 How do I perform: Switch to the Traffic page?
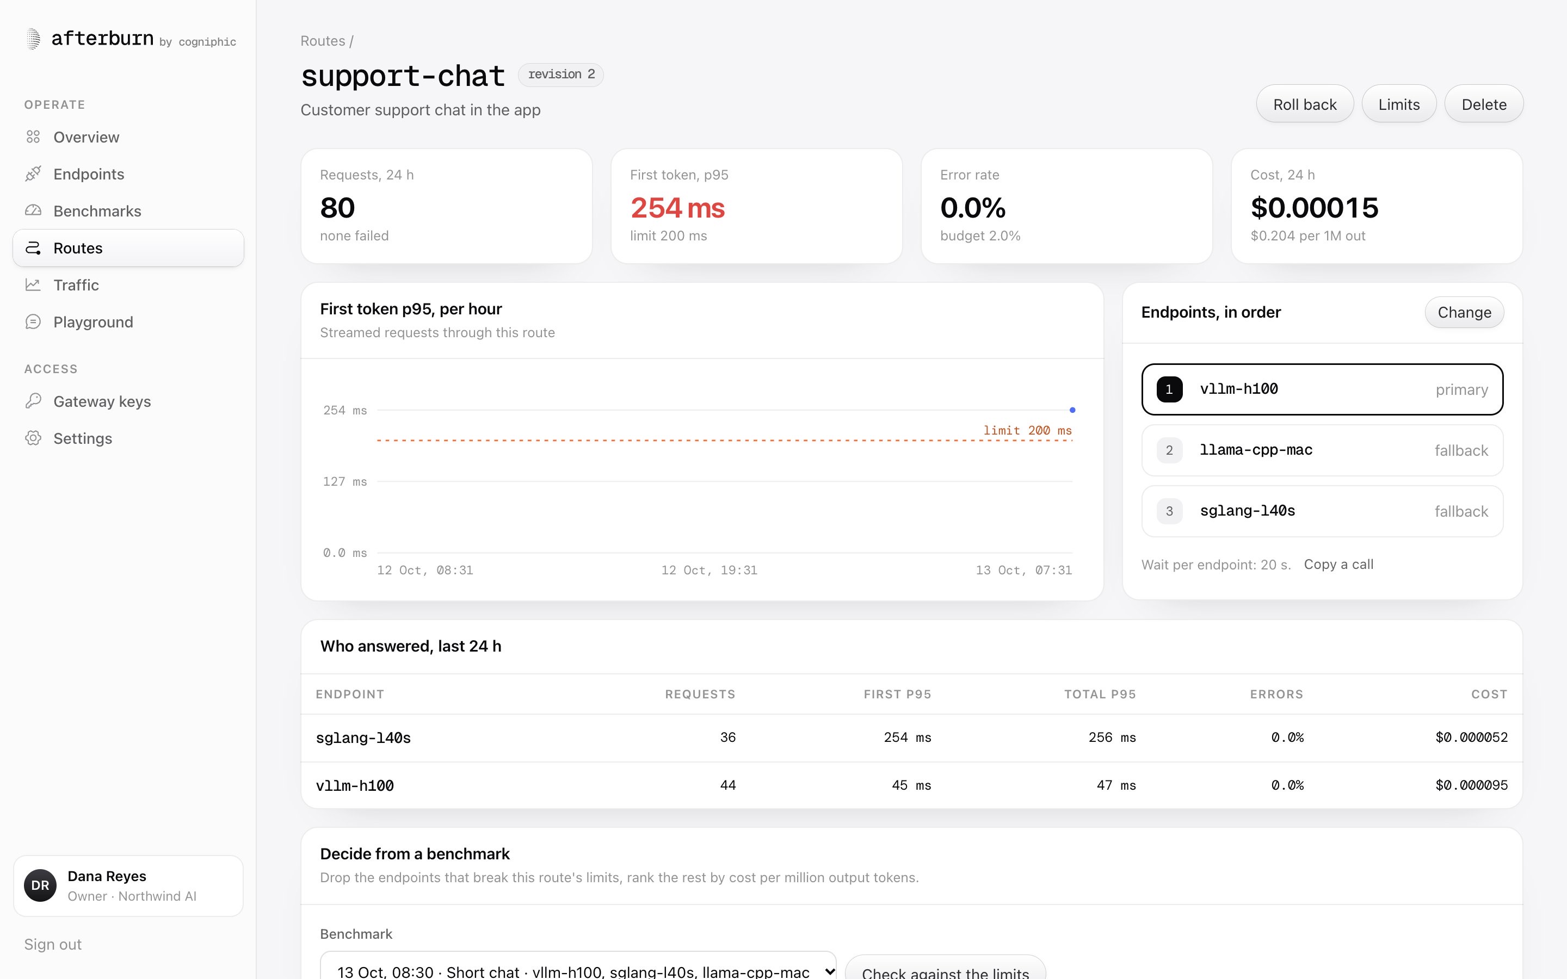[x=128, y=285]
